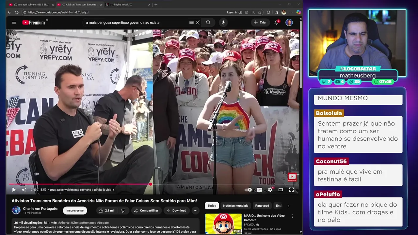The height and width of the screenshot is (235, 418).
Task: Open the on-screen keyboard in search box
Action: 192,23
